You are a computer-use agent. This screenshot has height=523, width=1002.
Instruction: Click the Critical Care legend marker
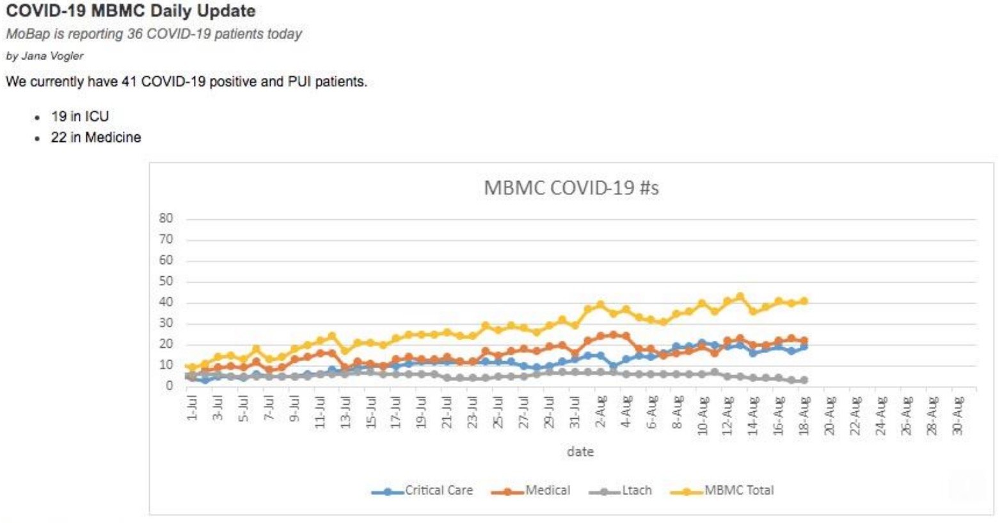(387, 492)
